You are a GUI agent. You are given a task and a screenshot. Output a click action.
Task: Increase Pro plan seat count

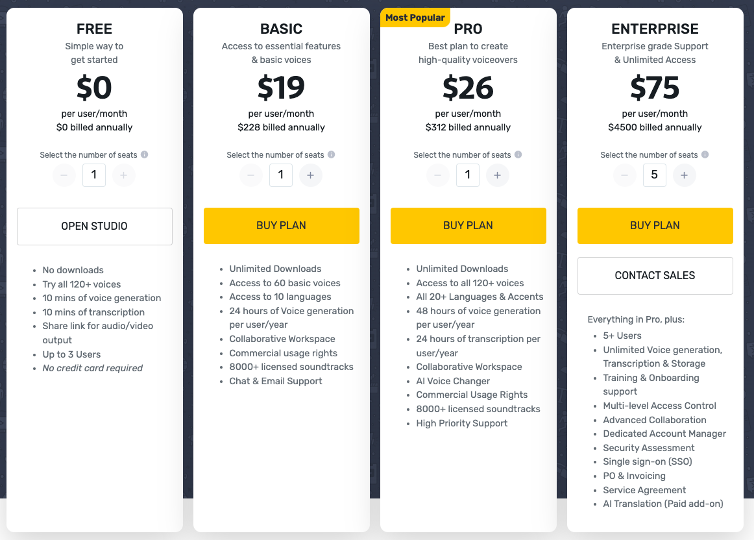click(498, 175)
